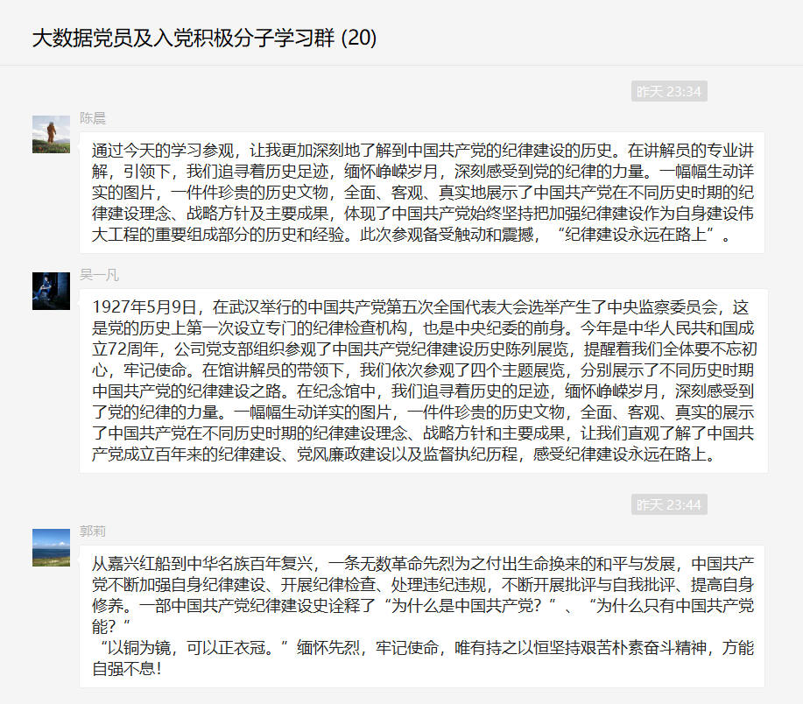The height and width of the screenshot is (704, 803).
Task: Click sender name 郭莉
Action: (93, 532)
